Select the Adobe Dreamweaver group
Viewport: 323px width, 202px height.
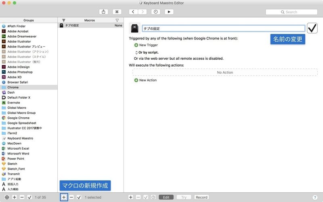pos(29,36)
